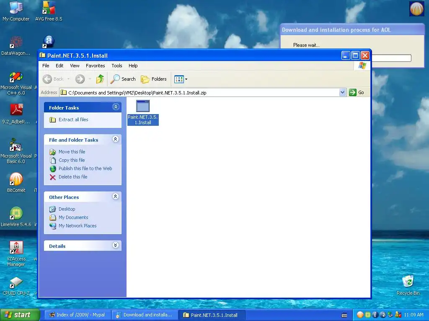Click Publish this file to the Web
This screenshot has width=429, height=321.
click(85, 168)
